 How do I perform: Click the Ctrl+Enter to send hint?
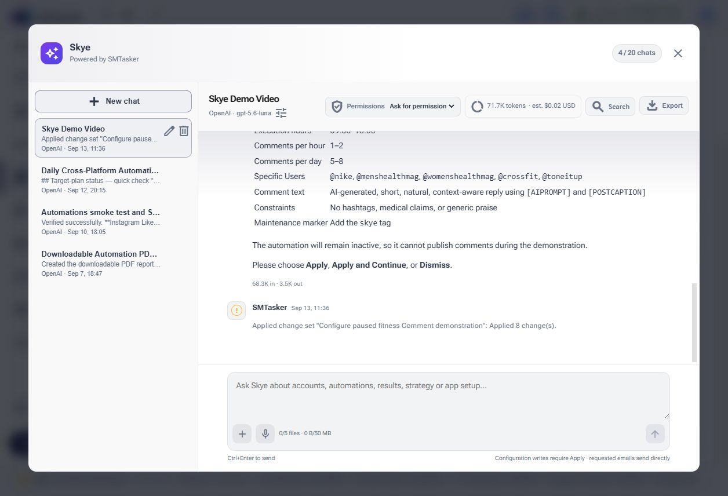pyautogui.click(x=251, y=458)
